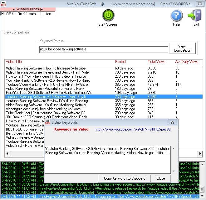Click Copy Keywords to Clipboard button

pyautogui.click(x=125, y=178)
